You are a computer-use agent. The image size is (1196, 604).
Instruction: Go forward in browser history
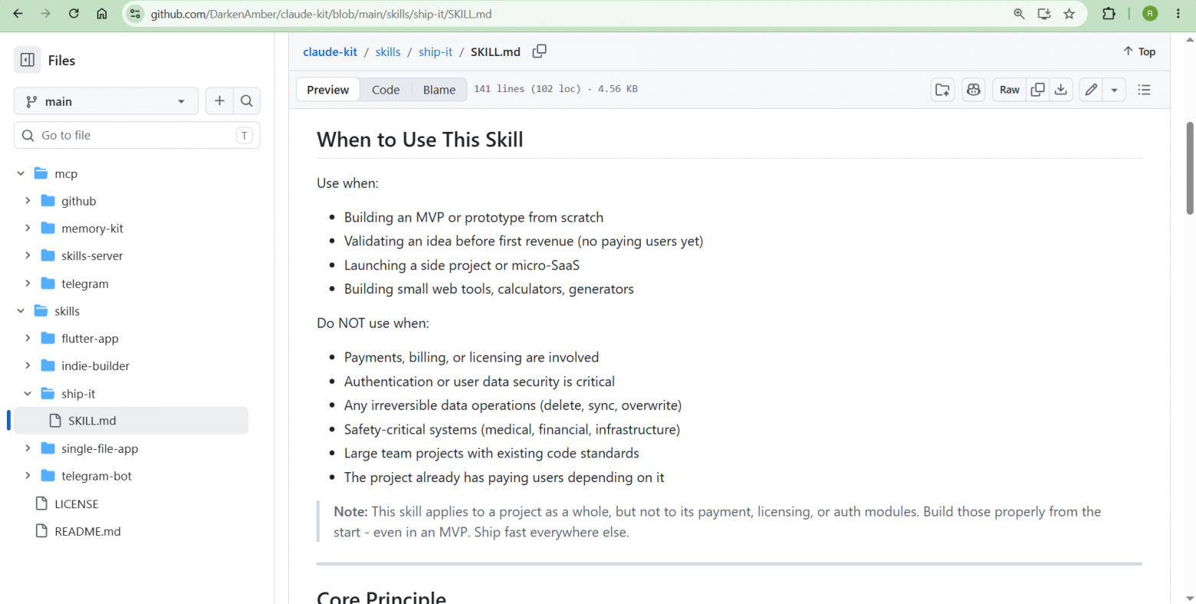[46, 14]
